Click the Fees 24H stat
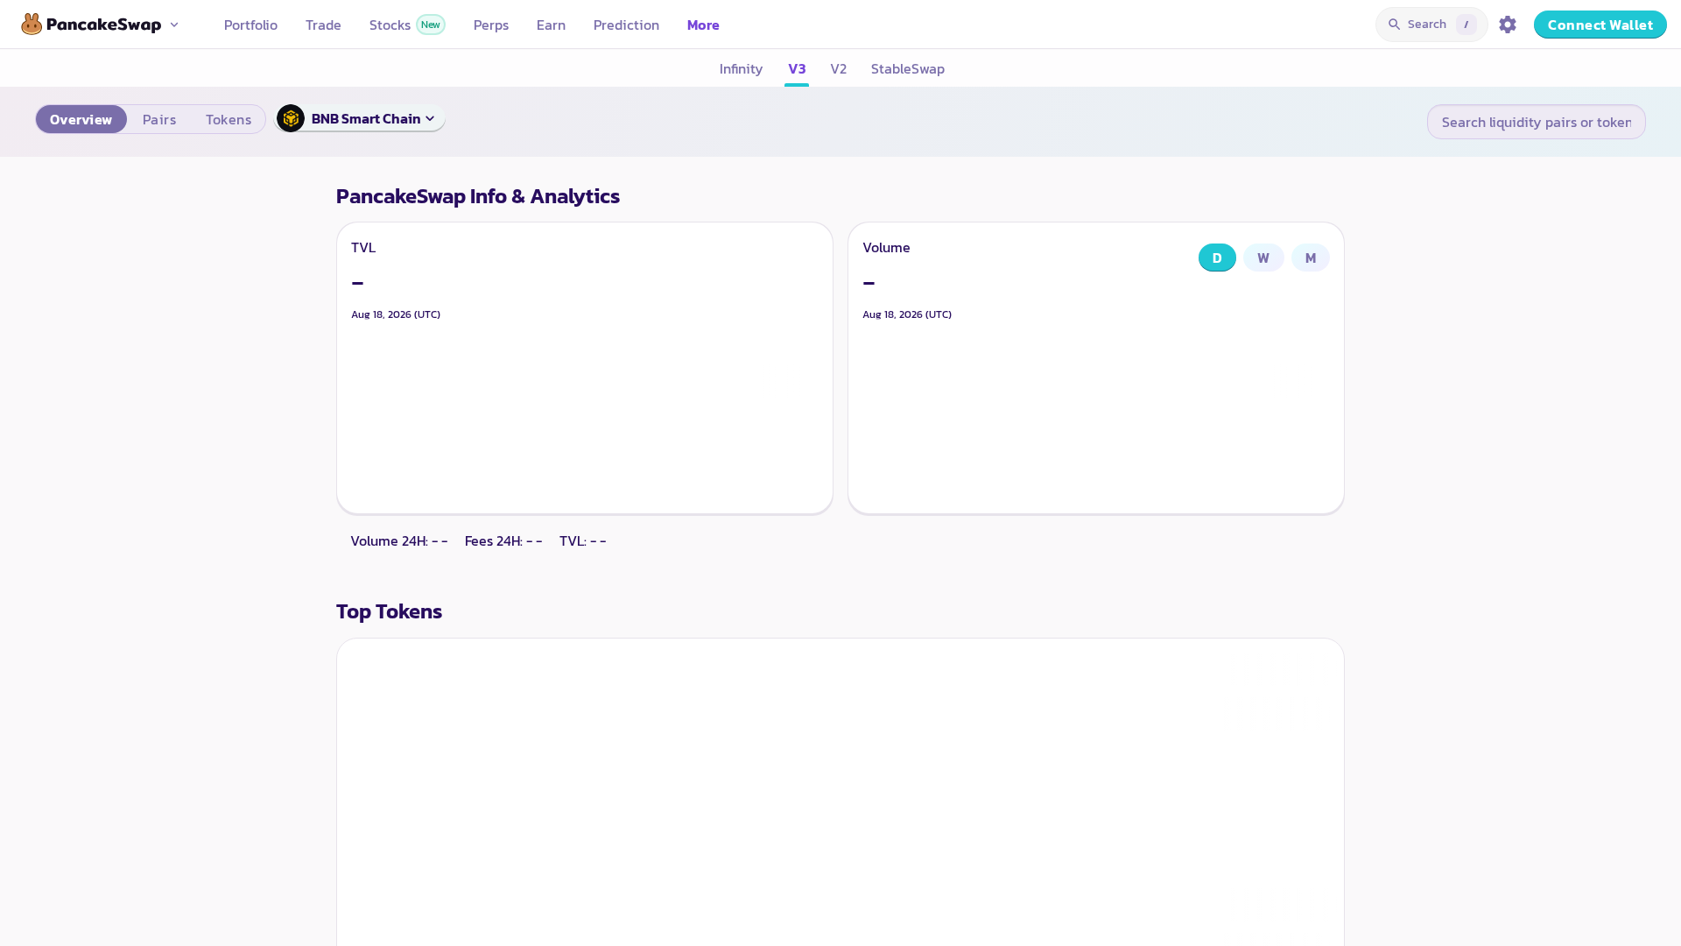This screenshot has height=946, width=1681. coord(503,541)
